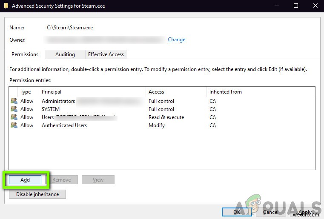Click the C:\Steam\Steam.exe name path
Viewport: 324px width, 219px height.
[70, 28]
